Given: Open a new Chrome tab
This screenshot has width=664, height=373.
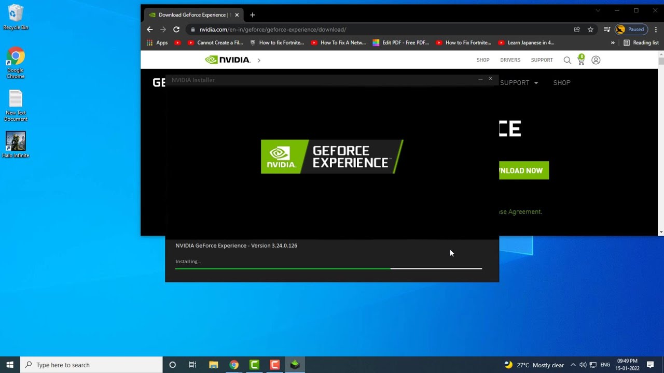Looking at the screenshot, I should [x=253, y=15].
